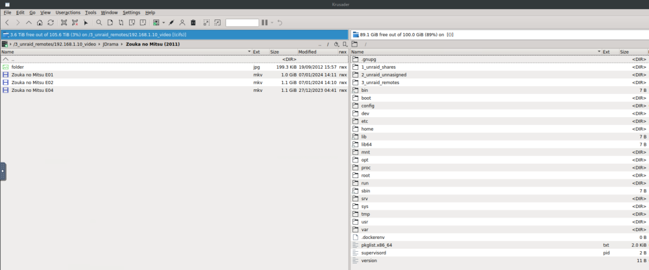Select Zouka no Mitsu E04 file
This screenshot has width=649, height=270.
[x=174, y=90]
